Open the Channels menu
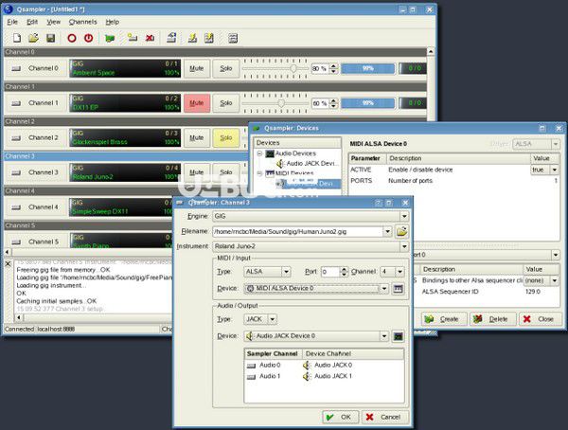 pyautogui.click(x=83, y=22)
